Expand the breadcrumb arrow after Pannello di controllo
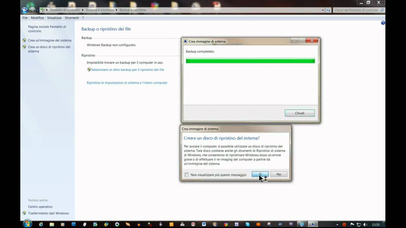406x228 pixels. [83, 10]
